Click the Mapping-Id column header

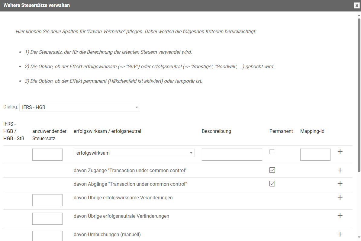[312, 131]
